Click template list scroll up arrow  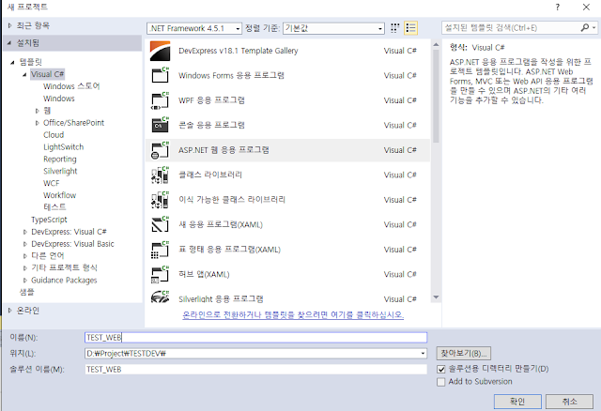pos(436,44)
